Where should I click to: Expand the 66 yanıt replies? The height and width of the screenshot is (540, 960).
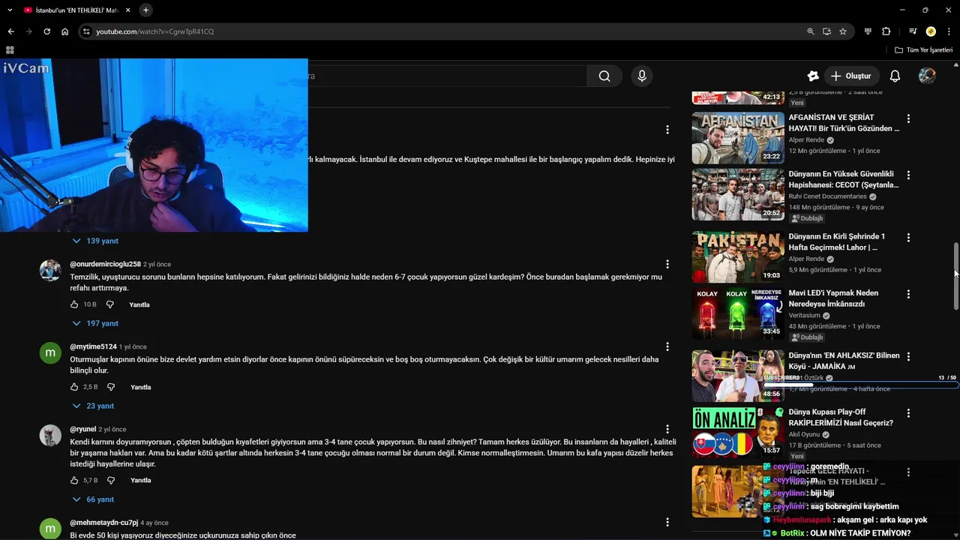pos(93,499)
